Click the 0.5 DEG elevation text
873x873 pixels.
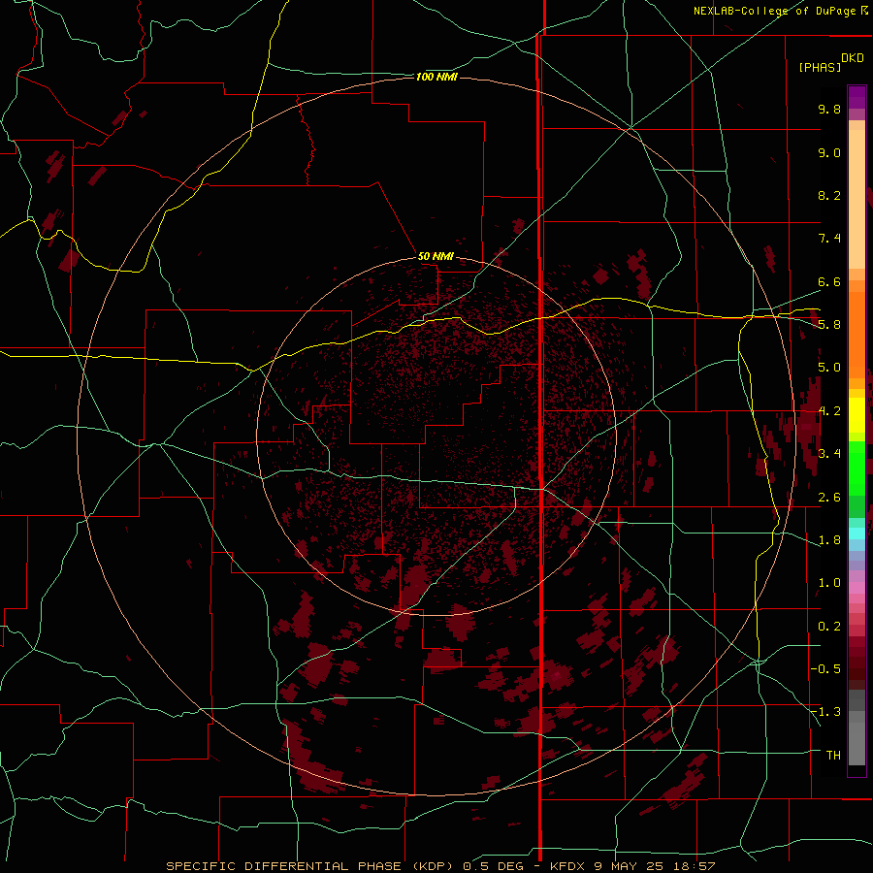click(x=494, y=866)
